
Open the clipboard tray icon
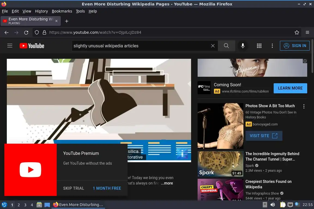pyautogui.click(x=283, y=205)
